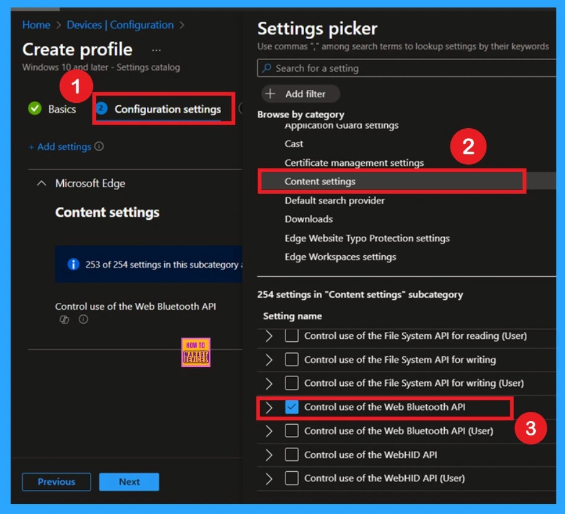The height and width of the screenshot is (514, 565).
Task: Click the copy icon under Web Bluetooth API
Action: (64, 320)
